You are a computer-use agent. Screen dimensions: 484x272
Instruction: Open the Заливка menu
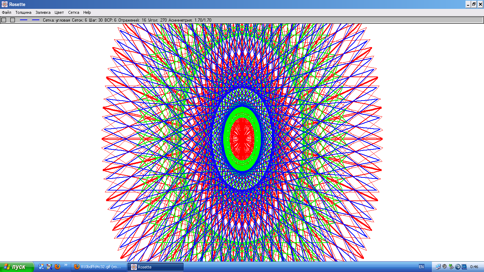coord(43,12)
